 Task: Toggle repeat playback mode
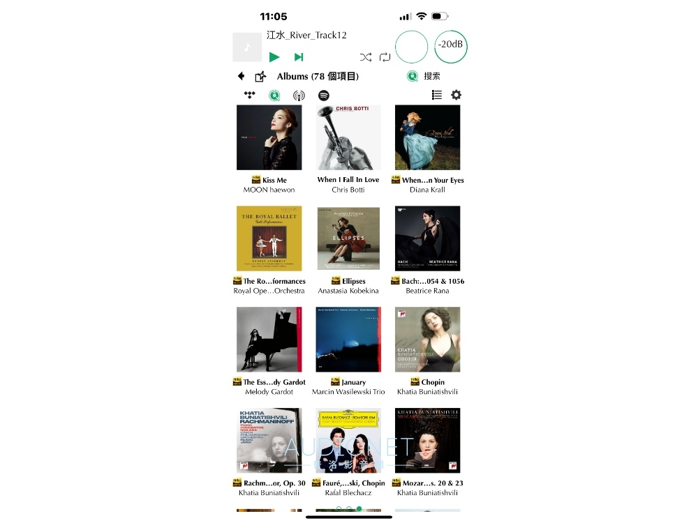pyautogui.click(x=385, y=57)
